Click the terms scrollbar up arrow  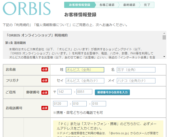coord(164,33)
